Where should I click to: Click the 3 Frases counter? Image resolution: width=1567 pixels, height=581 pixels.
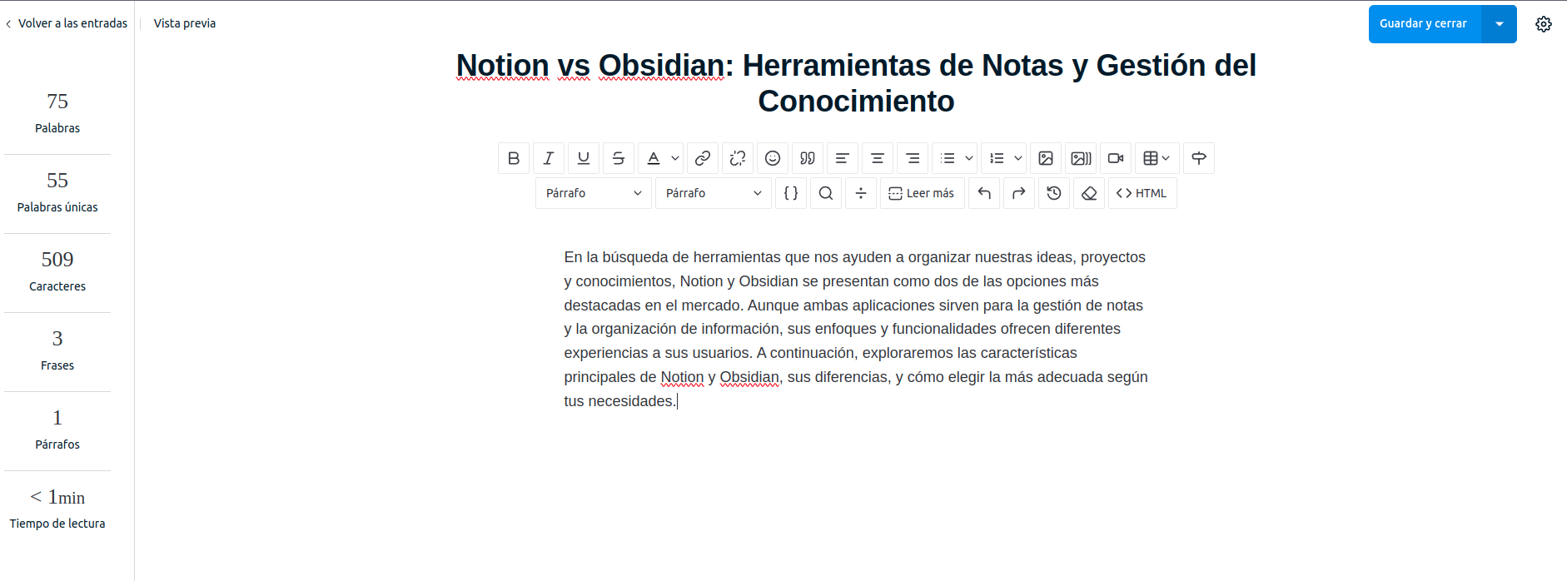click(x=57, y=350)
